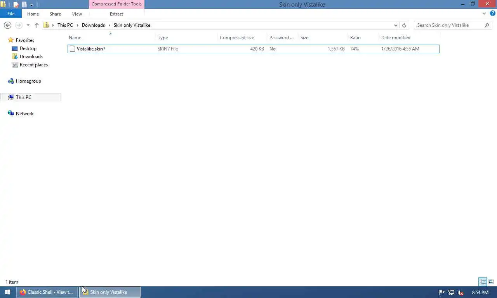Click the New folder icon in quick access toolbar
Image resolution: width=497 pixels, height=298 pixels.
click(x=24, y=5)
